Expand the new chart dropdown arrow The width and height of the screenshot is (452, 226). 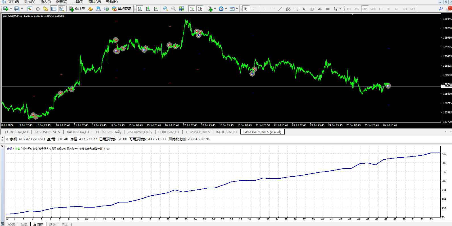tap(11, 9)
